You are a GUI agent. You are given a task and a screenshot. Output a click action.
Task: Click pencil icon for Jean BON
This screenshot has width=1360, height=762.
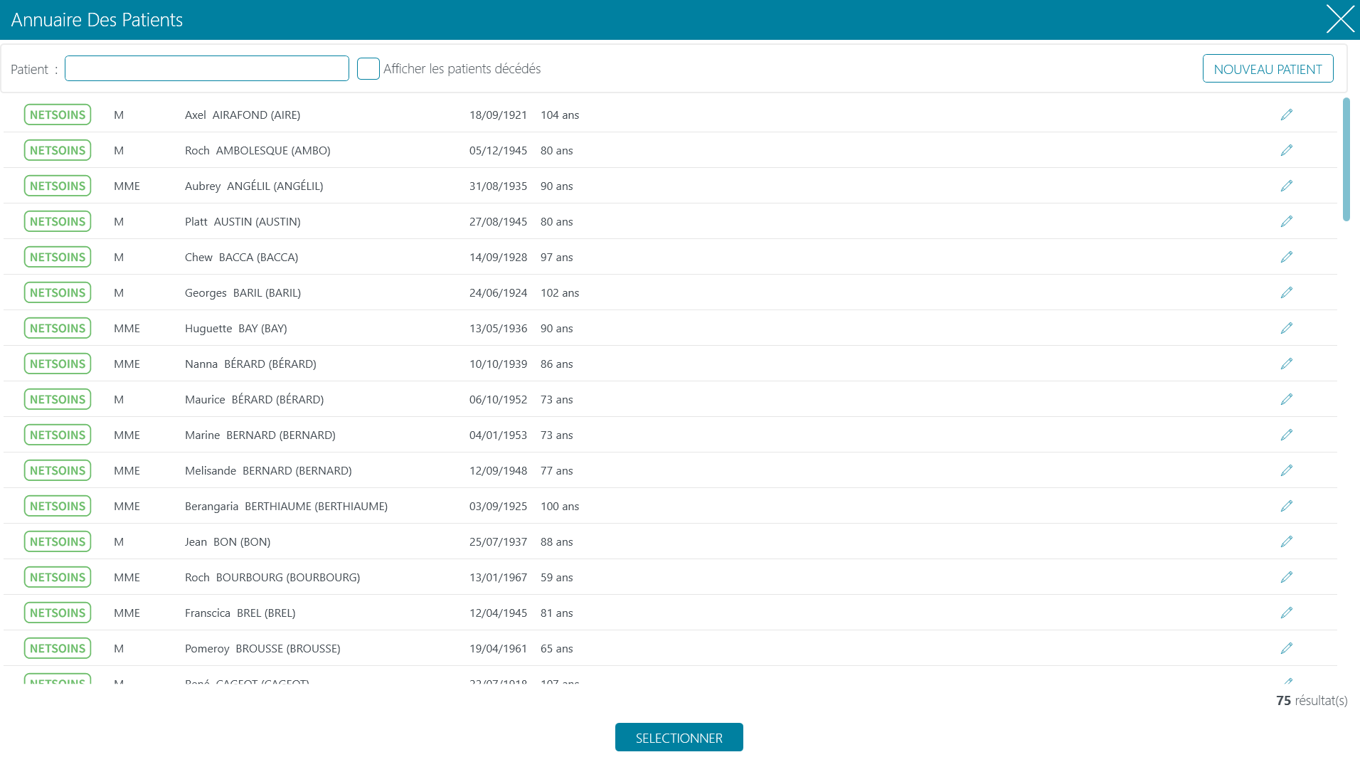pyautogui.click(x=1286, y=541)
